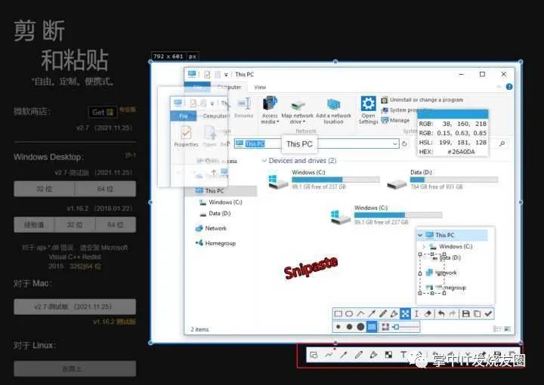This screenshot has width=544, height=385.
Task: Open the Access media dropdown arrow
Action: 278,122
